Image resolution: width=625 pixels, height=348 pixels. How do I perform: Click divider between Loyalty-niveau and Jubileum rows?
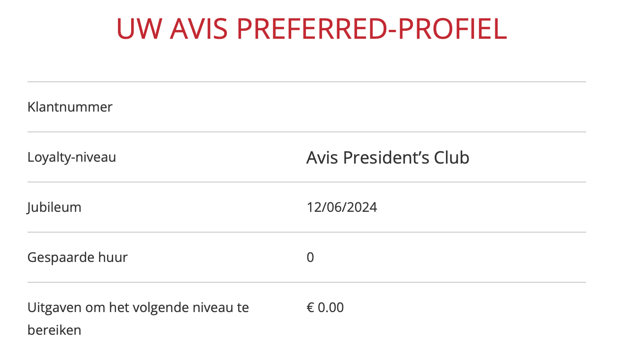click(x=307, y=182)
